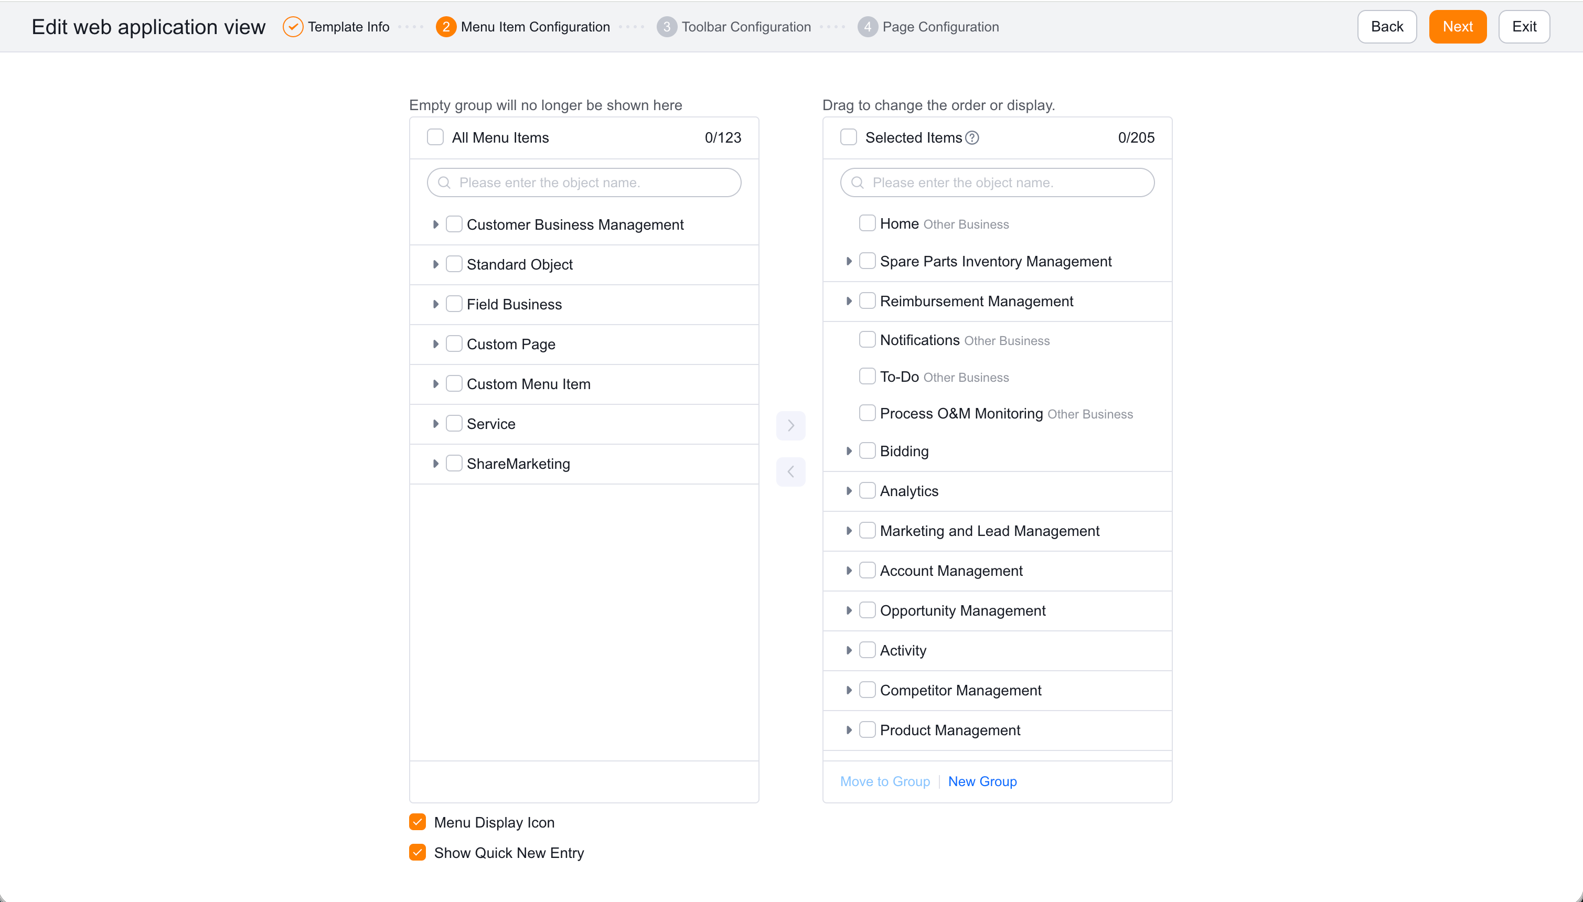Click the Move to Group link
This screenshot has width=1583, height=902.
point(885,781)
